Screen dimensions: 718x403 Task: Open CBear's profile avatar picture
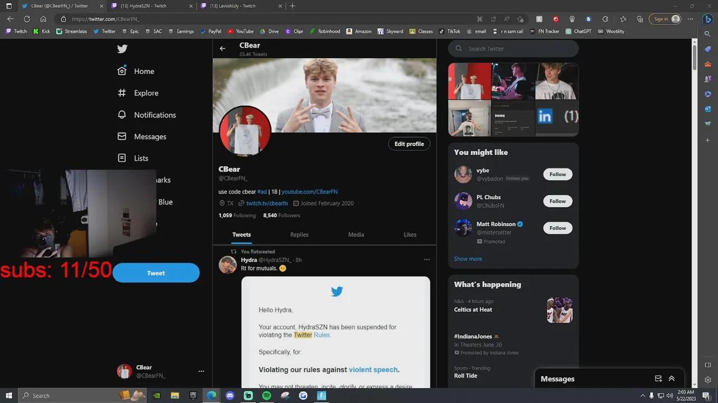pos(245,132)
